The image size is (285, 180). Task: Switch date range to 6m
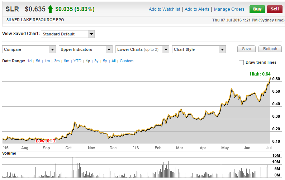(66, 61)
